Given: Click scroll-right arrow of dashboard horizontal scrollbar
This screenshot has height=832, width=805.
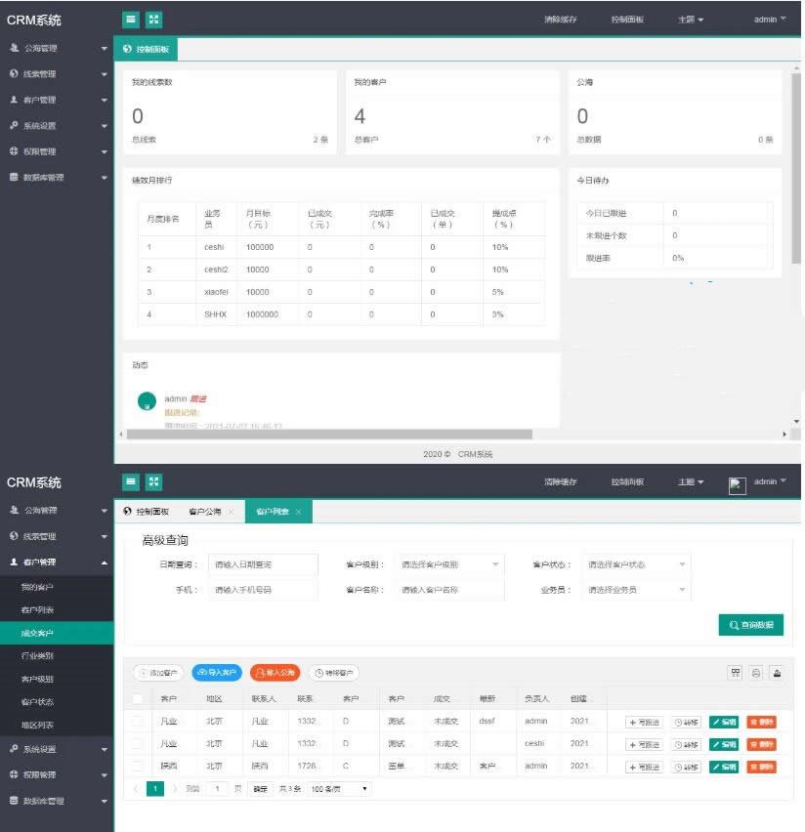Looking at the screenshot, I should click(784, 435).
